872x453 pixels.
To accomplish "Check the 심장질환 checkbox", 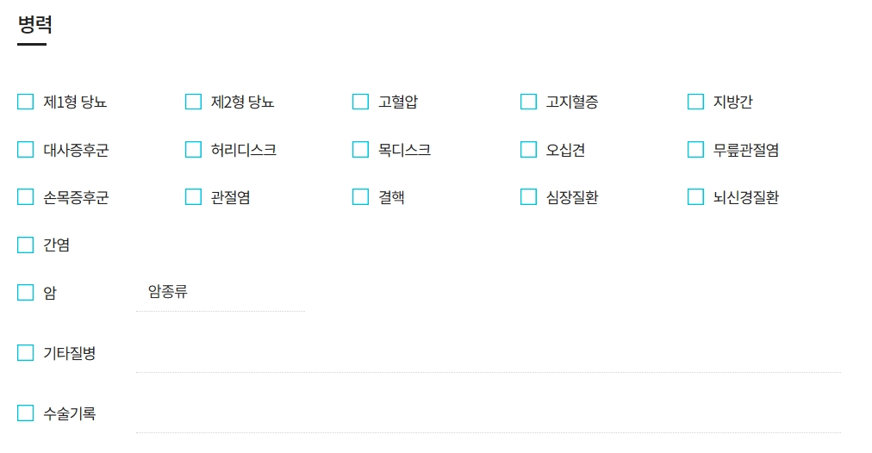I will pos(528,197).
